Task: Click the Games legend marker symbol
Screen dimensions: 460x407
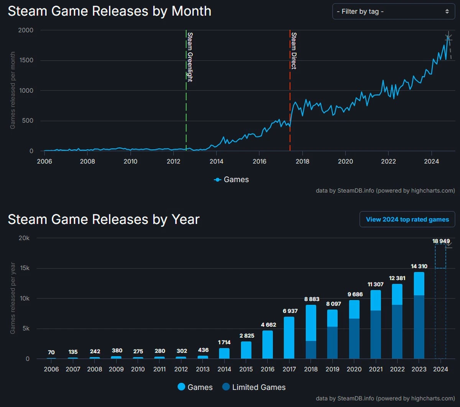Action: pyautogui.click(x=217, y=179)
